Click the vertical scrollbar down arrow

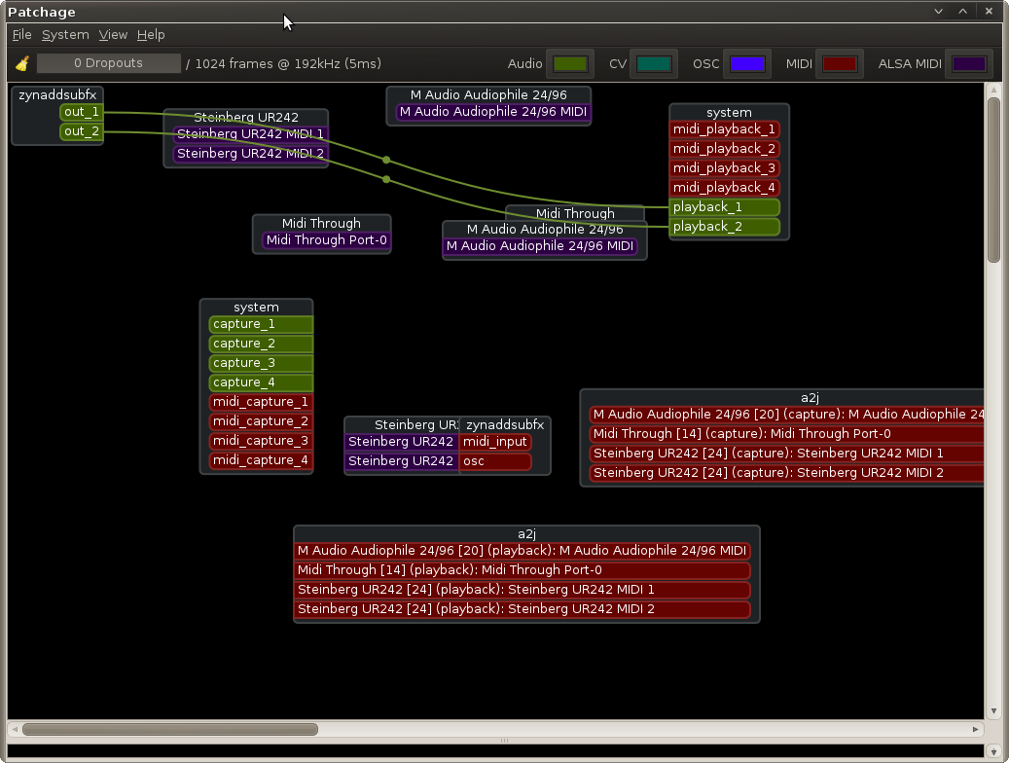tap(993, 711)
